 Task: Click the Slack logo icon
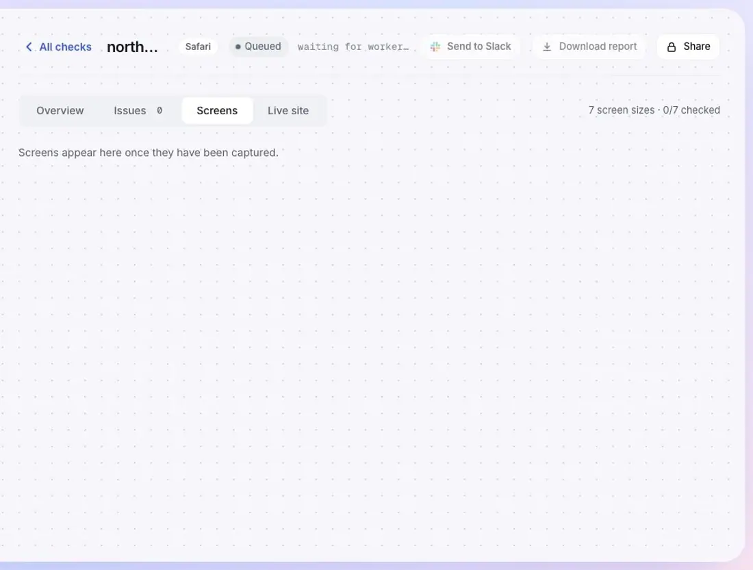(x=435, y=47)
